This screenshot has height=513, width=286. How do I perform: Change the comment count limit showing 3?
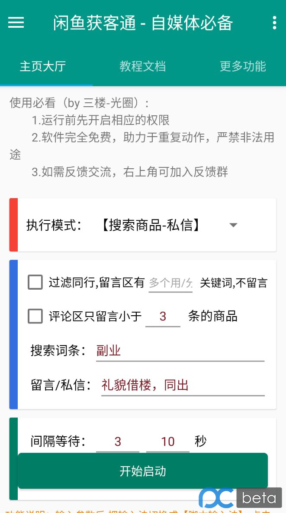[x=163, y=316]
